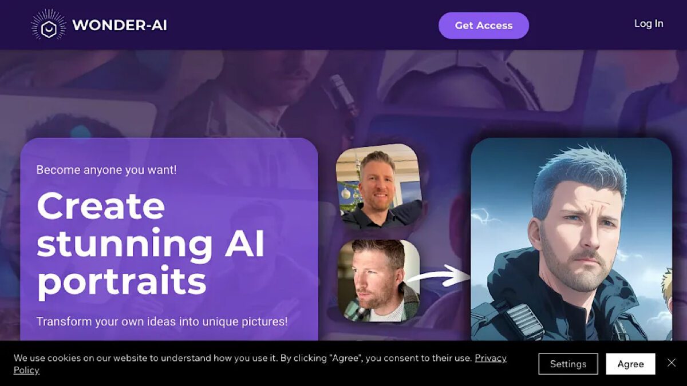
Task: Open the Log In link
Action: 649,23
